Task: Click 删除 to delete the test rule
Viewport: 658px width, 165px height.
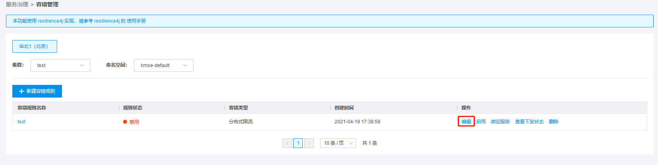Action: click(x=553, y=122)
